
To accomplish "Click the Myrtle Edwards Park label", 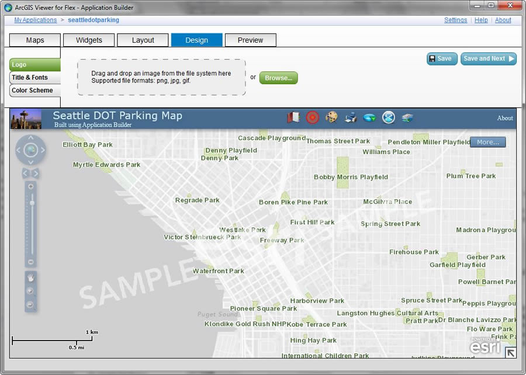I will coord(107,165).
